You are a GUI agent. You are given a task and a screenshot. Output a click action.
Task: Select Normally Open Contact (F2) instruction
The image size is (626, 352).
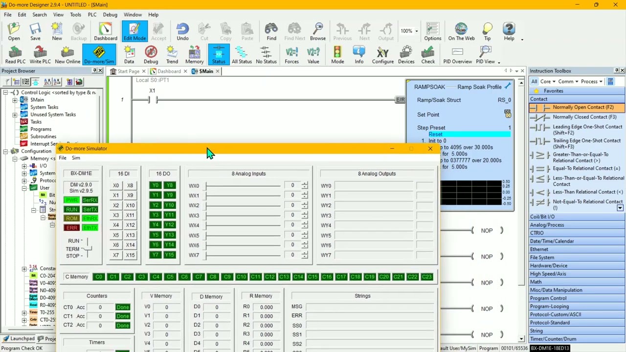pyautogui.click(x=577, y=107)
